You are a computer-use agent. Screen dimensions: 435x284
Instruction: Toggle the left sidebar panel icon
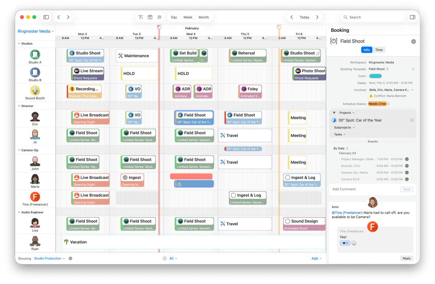[46, 17]
